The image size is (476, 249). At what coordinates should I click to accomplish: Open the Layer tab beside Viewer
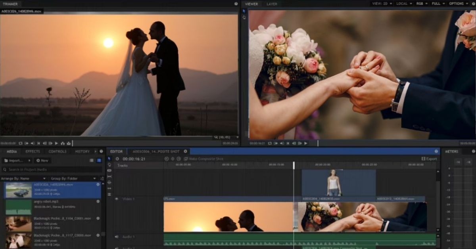pos(272,4)
